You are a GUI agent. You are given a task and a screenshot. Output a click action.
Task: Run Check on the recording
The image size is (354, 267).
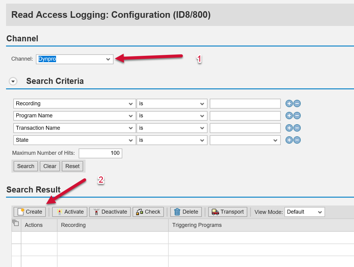click(x=148, y=212)
